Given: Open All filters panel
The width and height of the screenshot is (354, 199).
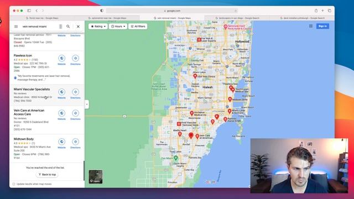Looking at the screenshot, I should pyautogui.click(x=138, y=27).
